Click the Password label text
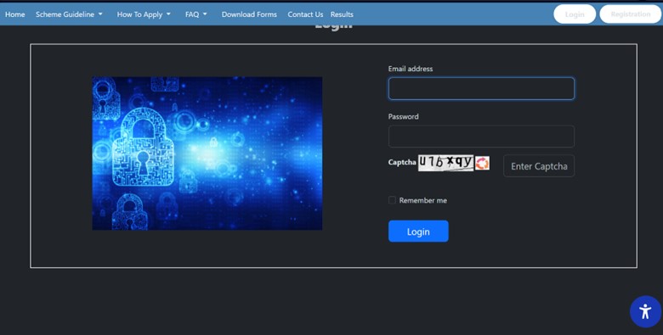 click(404, 116)
